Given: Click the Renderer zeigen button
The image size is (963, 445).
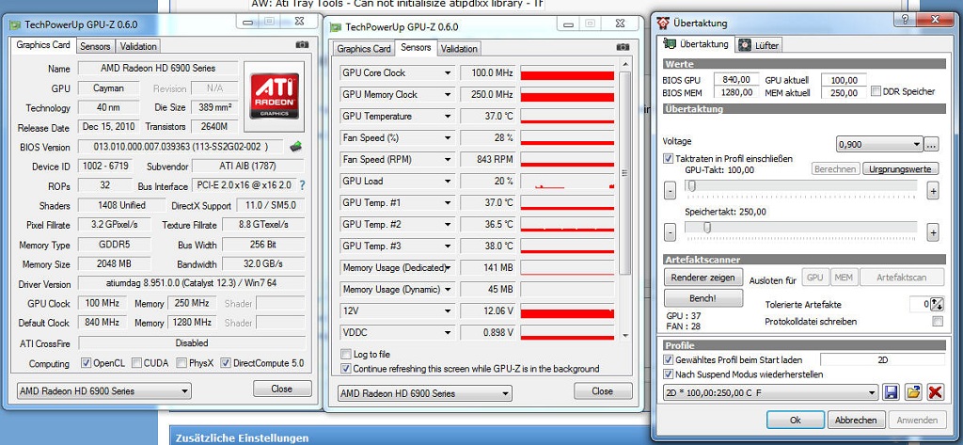Looking at the screenshot, I should point(703,278).
